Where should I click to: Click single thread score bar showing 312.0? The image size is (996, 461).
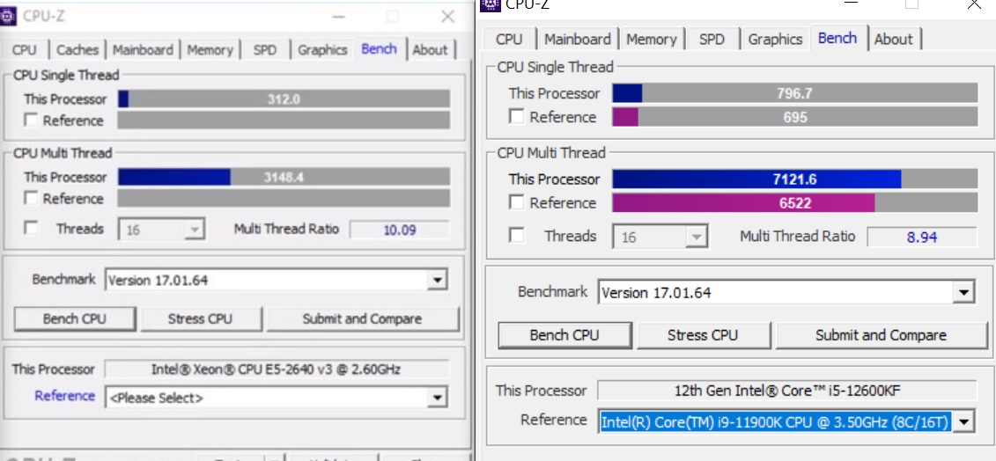(284, 99)
